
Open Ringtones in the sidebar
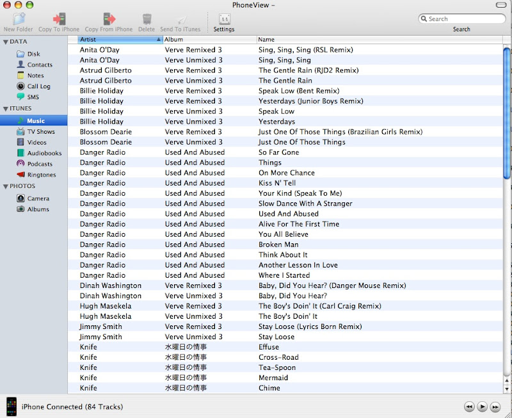pos(41,175)
